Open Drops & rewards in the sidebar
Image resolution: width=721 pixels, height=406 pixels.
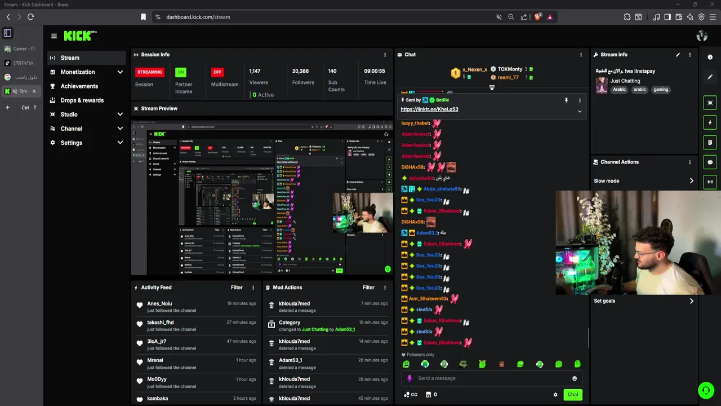(86, 100)
